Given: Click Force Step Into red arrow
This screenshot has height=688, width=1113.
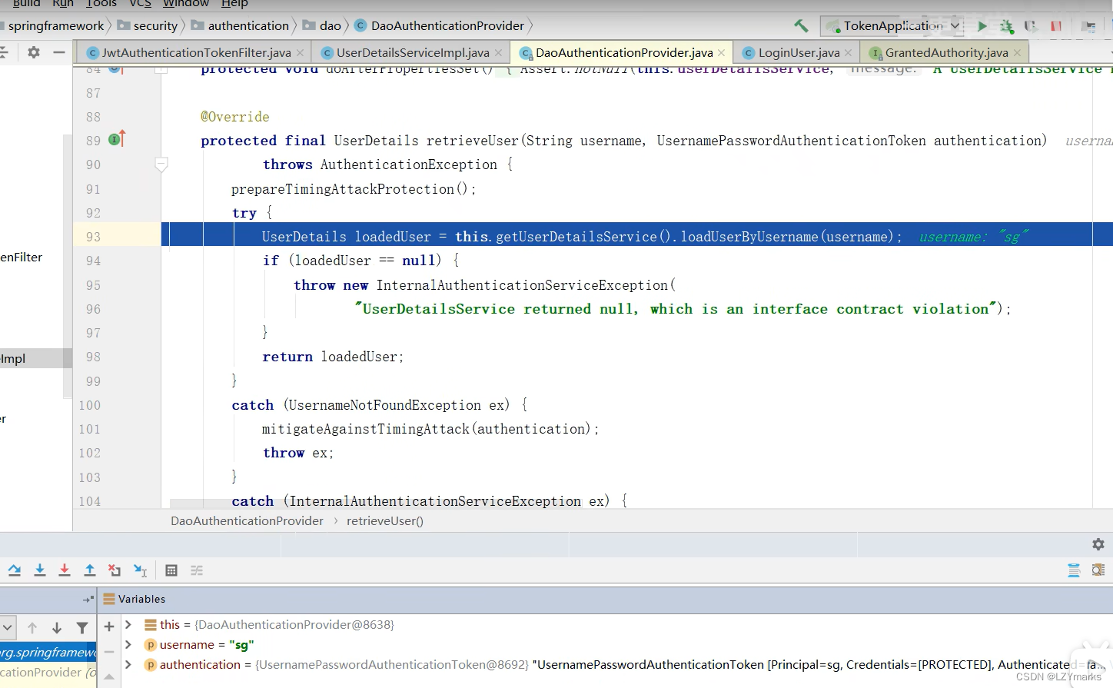Looking at the screenshot, I should [65, 570].
